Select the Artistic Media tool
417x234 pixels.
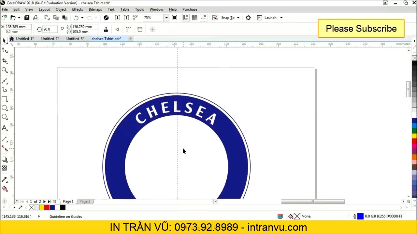click(x=4, y=90)
